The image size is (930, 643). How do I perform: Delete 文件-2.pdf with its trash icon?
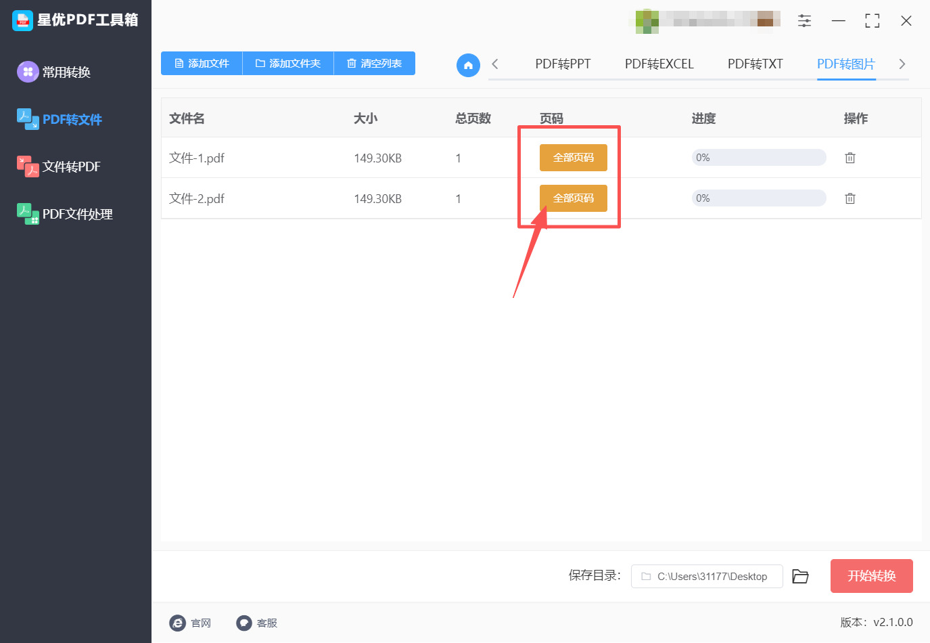[850, 198]
